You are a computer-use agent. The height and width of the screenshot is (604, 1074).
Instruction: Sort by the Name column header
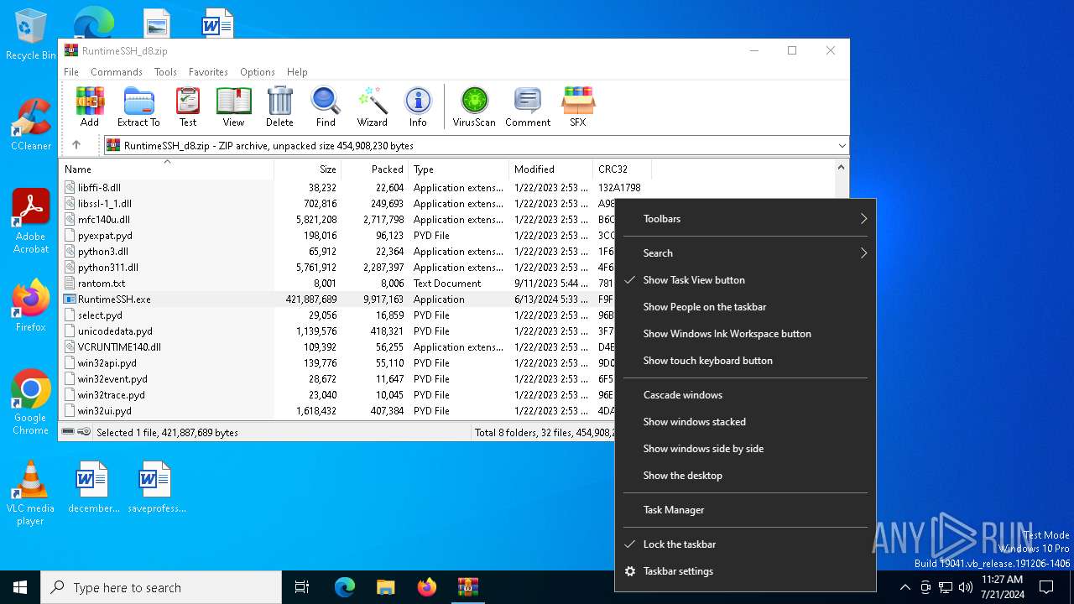click(167, 169)
